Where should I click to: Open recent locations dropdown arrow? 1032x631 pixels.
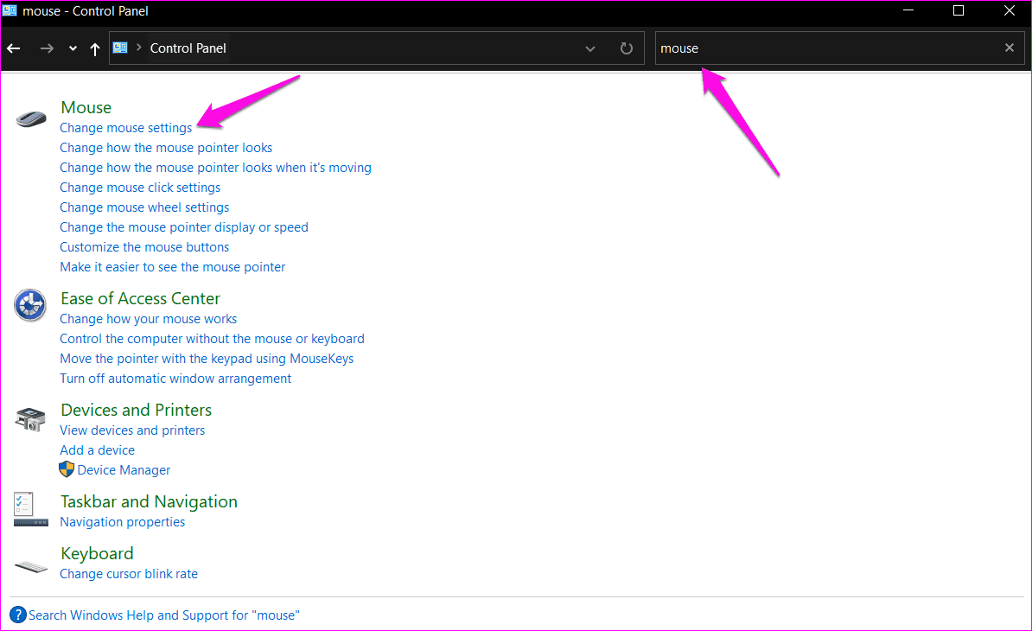[73, 48]
